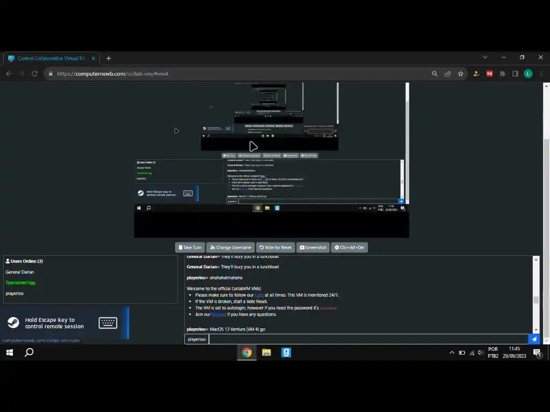Focus the chat message input field
The height and width of the screenshot is (412, 550).
368,339
